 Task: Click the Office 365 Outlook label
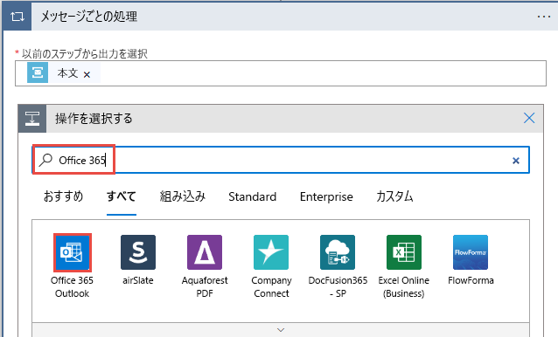(72, 287)
